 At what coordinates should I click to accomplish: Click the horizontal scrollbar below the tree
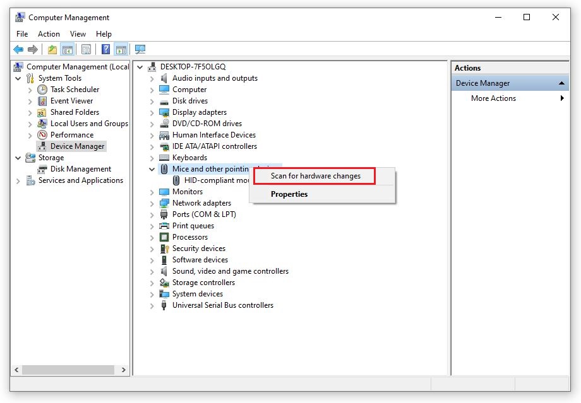click(69, 370)
